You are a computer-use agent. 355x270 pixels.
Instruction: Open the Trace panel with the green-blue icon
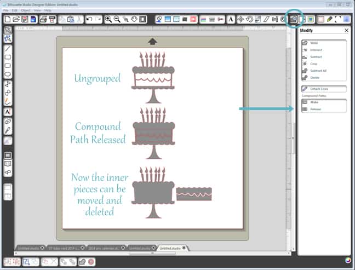311,20
